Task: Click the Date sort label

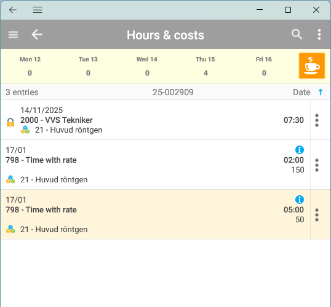Action: pos(301,92)
